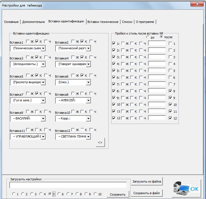Switch to the Основные tab

coord(11,22)
